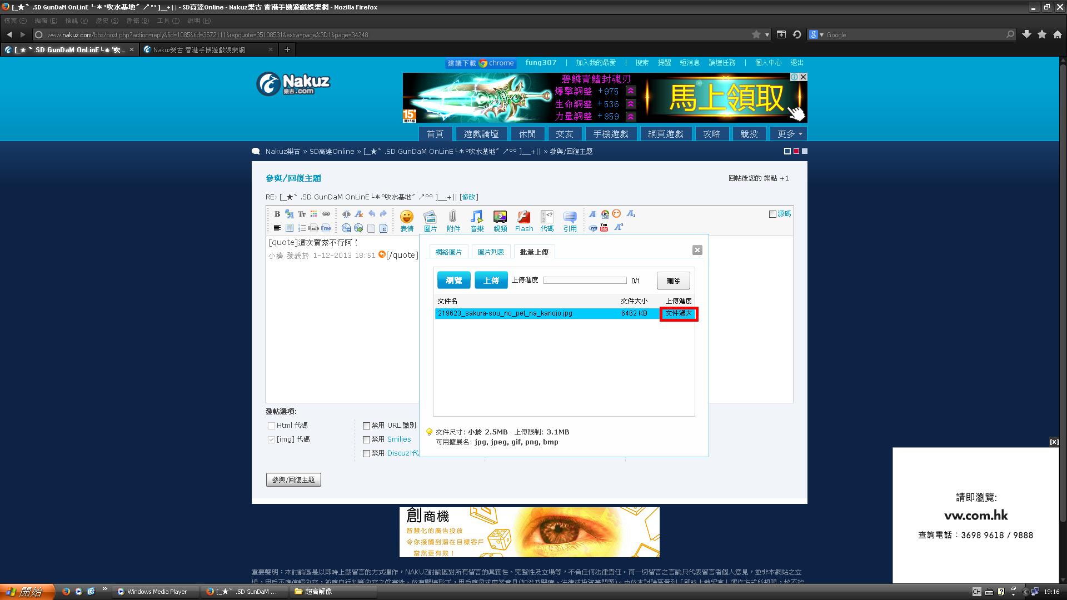The width and height of the screenshot is (1067, 600).
Task: Switch to the 圖片列表 tab
Action: click(x=491, y=252)
